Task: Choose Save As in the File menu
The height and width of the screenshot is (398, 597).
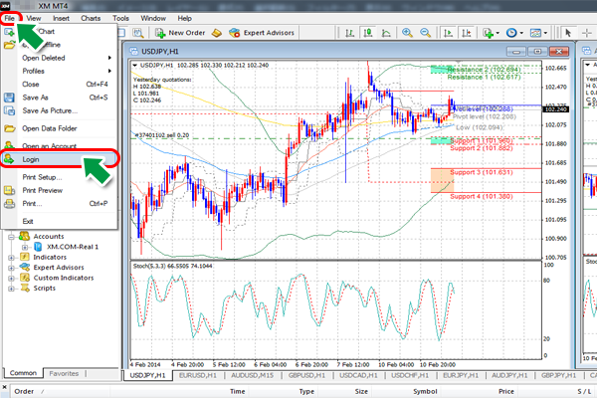Action: pos(59,98)
